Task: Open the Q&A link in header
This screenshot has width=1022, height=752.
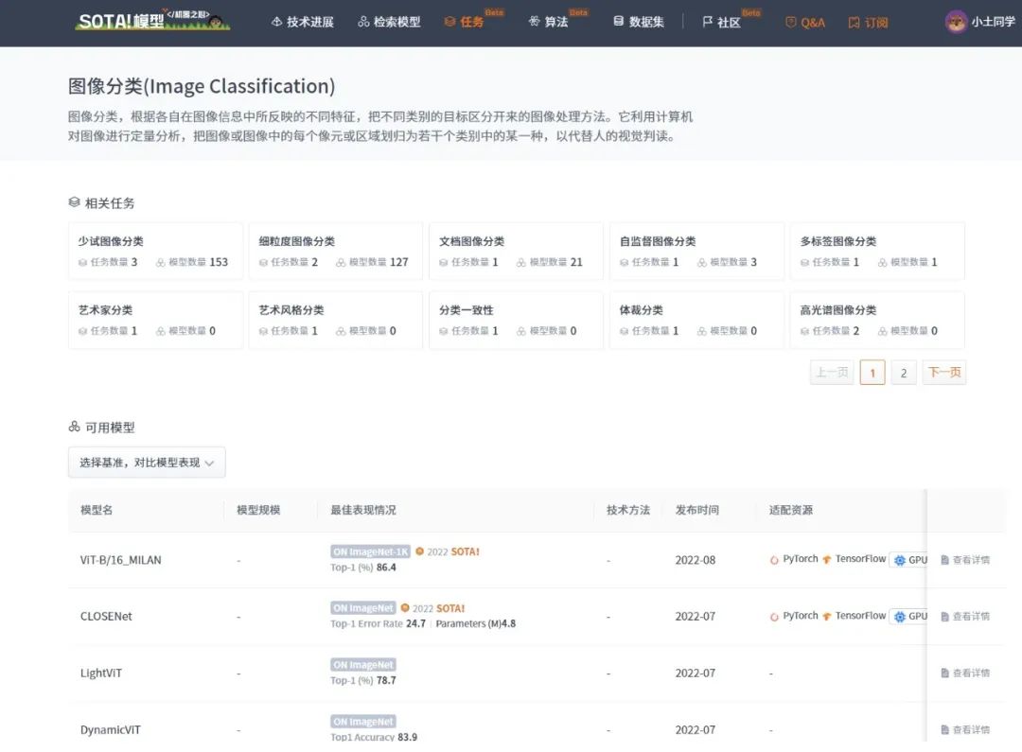Action: click(x=805, y=22)
